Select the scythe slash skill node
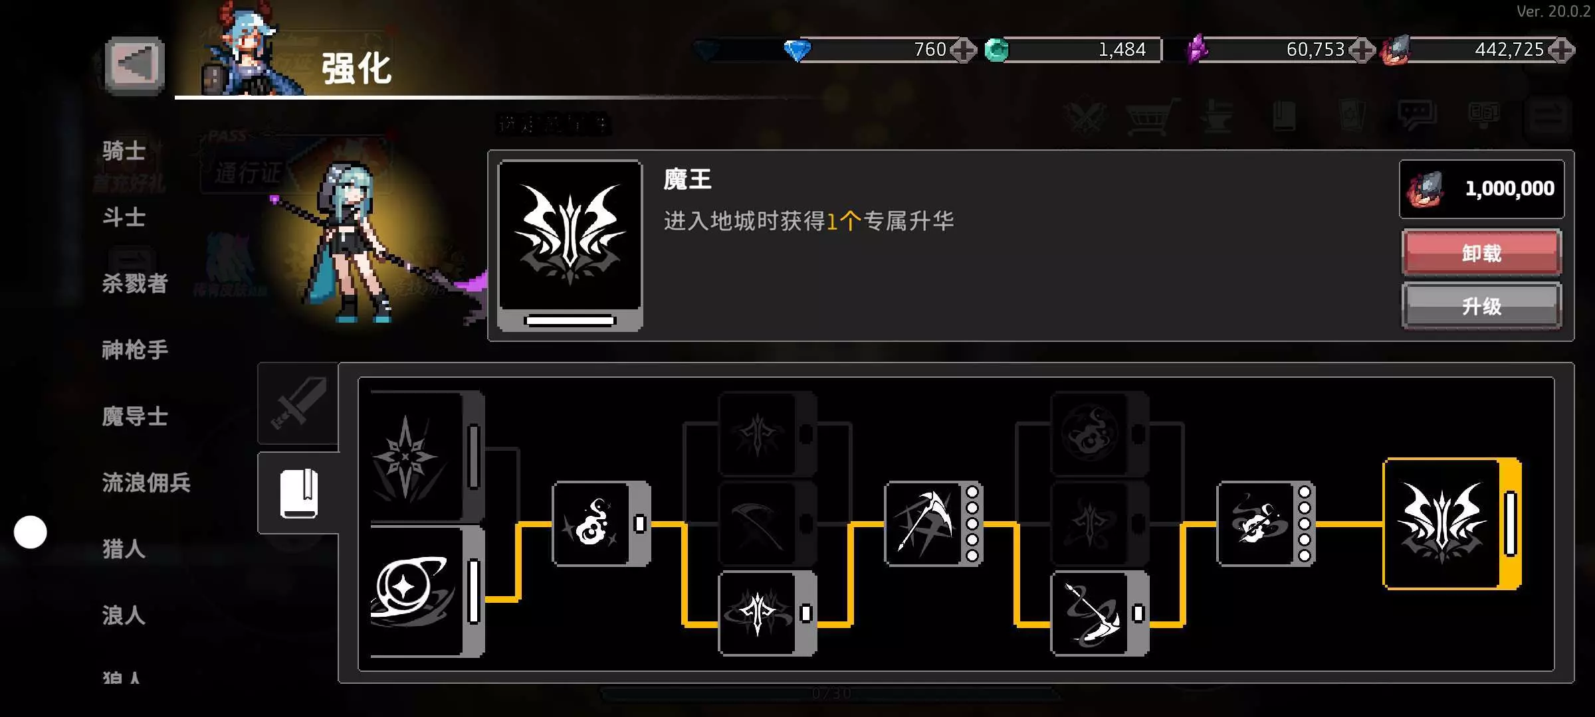 pos(934,524)
